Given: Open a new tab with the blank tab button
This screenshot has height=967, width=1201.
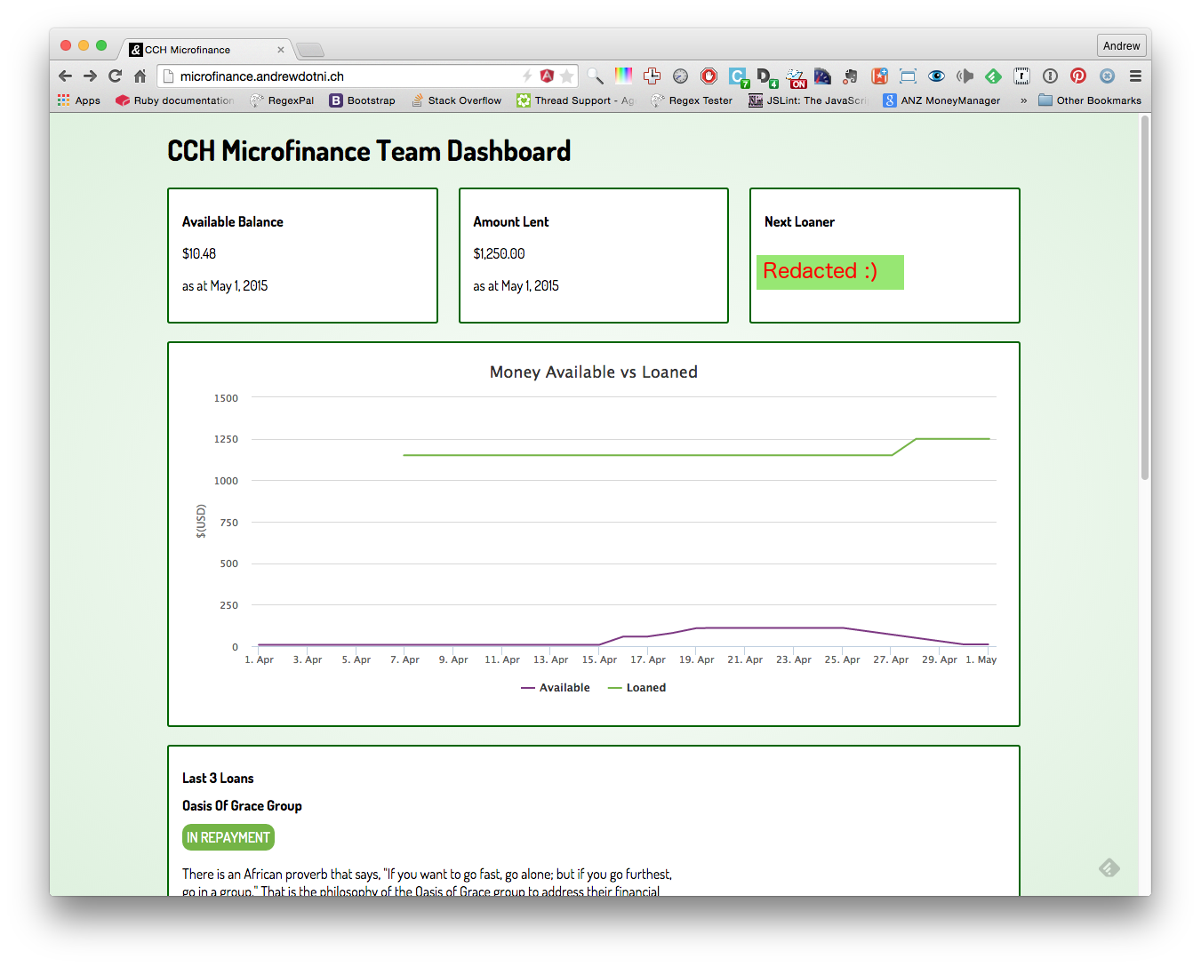Looking at the screenshot, I should [x=310, y=50].
